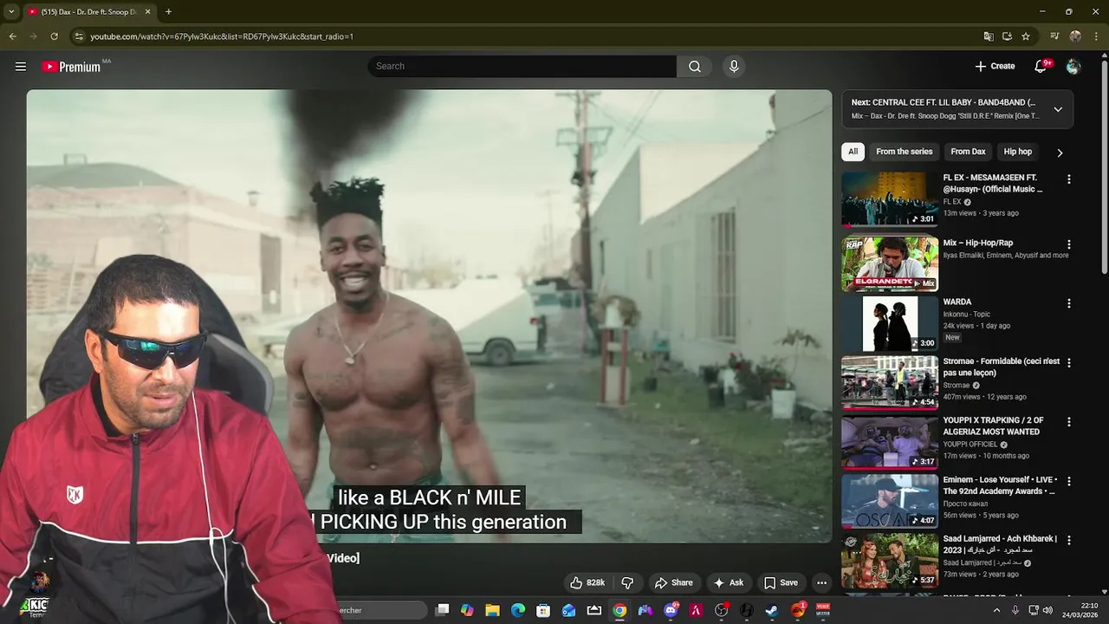Open Stromae - Formidable video title

click(1001, 367)
